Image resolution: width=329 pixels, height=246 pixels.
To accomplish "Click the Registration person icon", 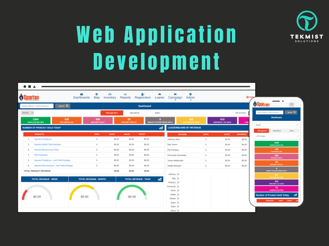I will [142, 94].
